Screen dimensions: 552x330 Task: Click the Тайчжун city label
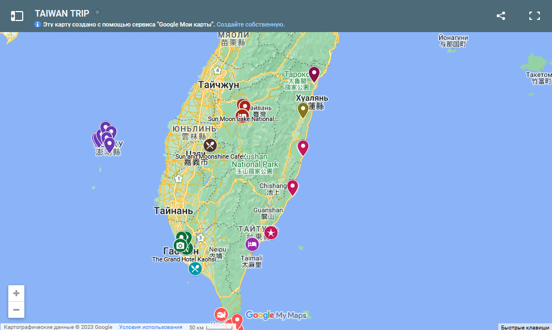tap(218, 85)
